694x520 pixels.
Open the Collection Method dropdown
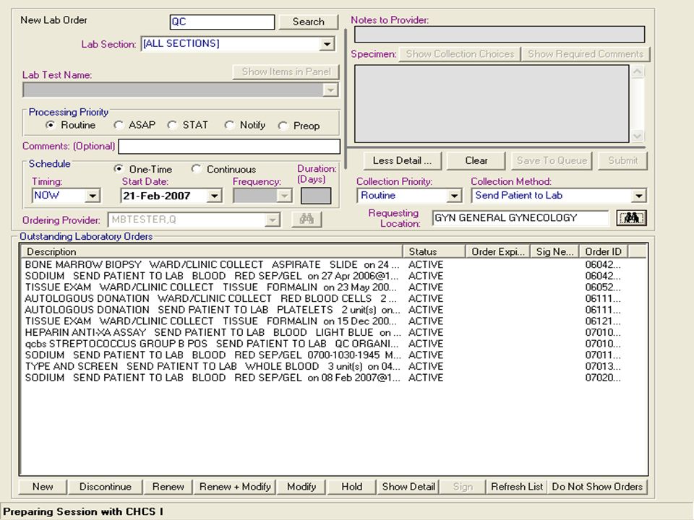(x=638, y=196)
